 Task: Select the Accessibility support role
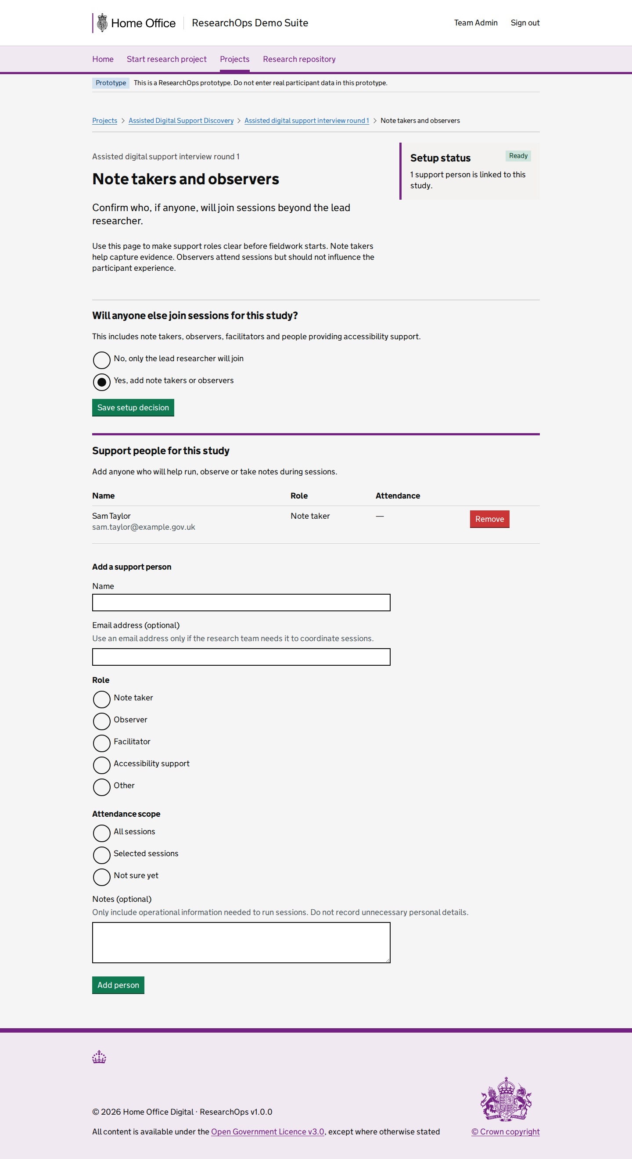pos(102,765)
